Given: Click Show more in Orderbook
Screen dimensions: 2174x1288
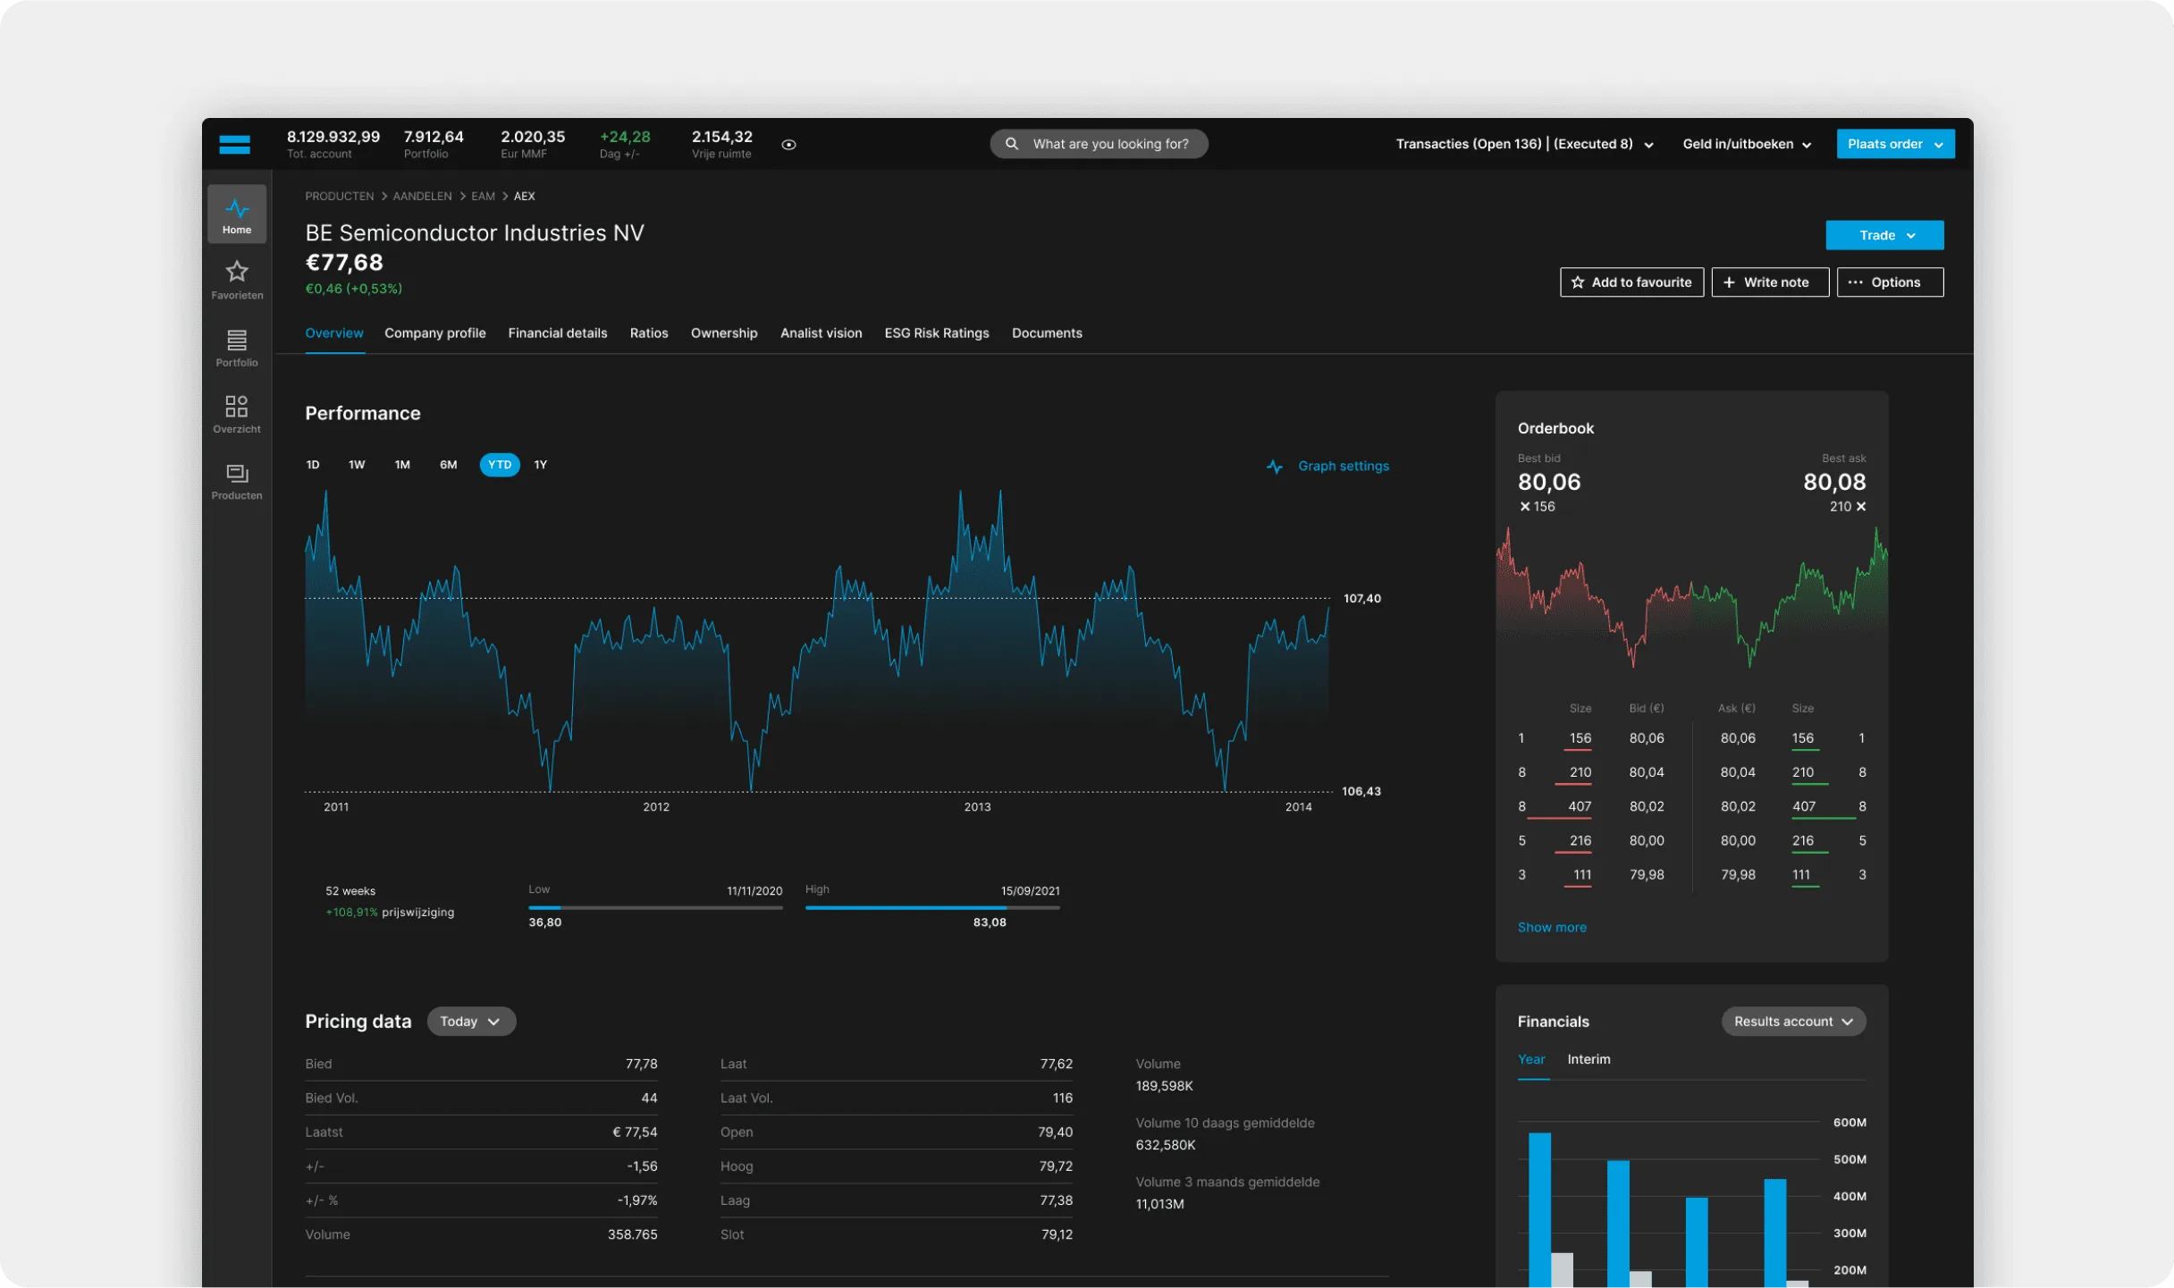Looking at the screenshot, I should click(1552, 928).
